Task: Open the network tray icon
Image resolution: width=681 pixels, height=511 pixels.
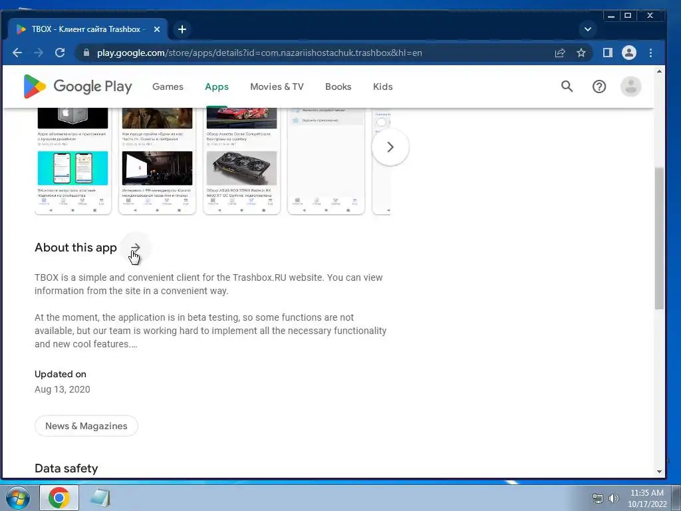Action: coord(598,498)
